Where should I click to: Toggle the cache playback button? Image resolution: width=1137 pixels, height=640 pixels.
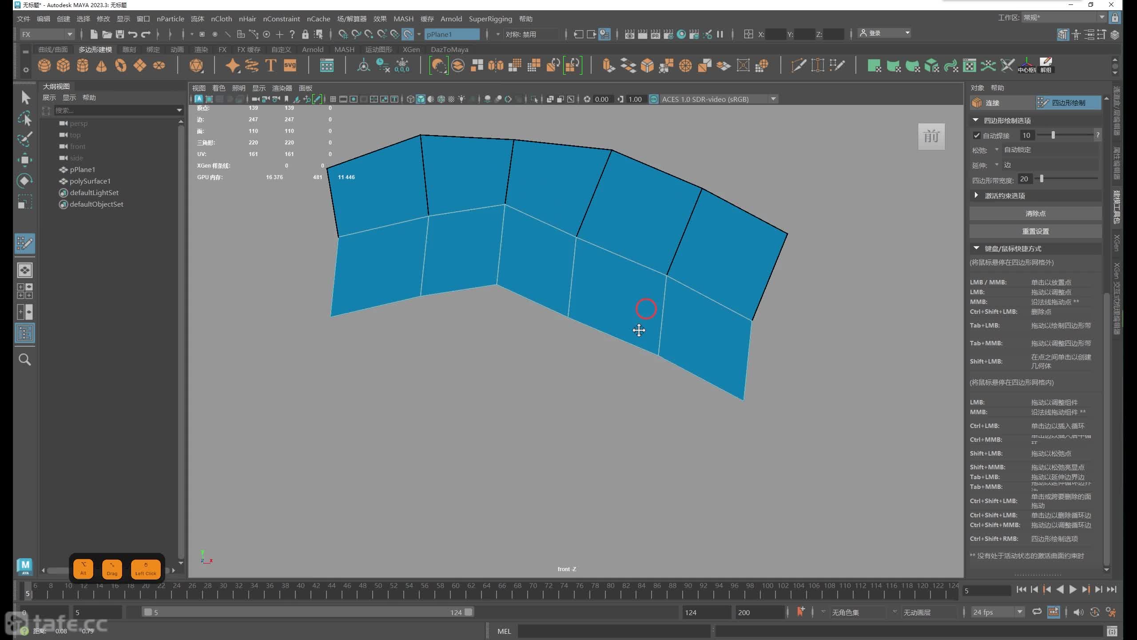point(1054,612)
